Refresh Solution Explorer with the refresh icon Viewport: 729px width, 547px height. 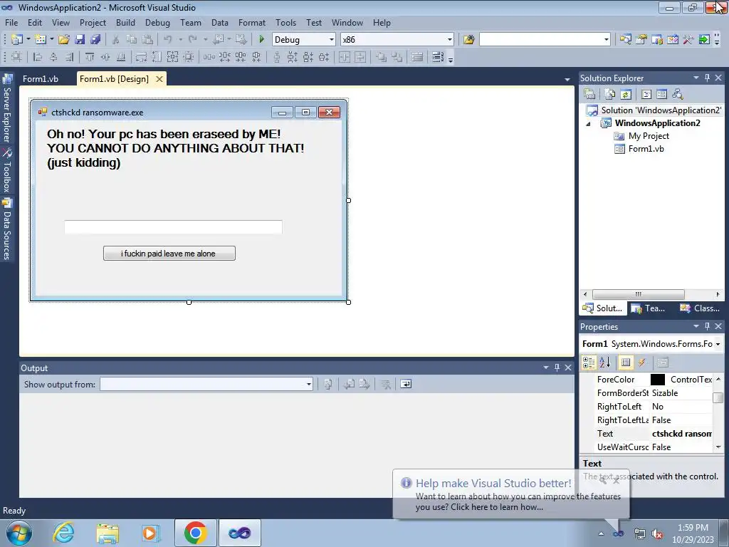626,95
